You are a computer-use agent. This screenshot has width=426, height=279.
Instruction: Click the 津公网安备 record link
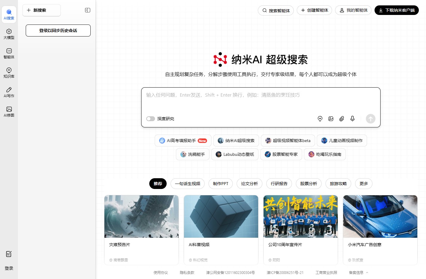click(230, 272)
